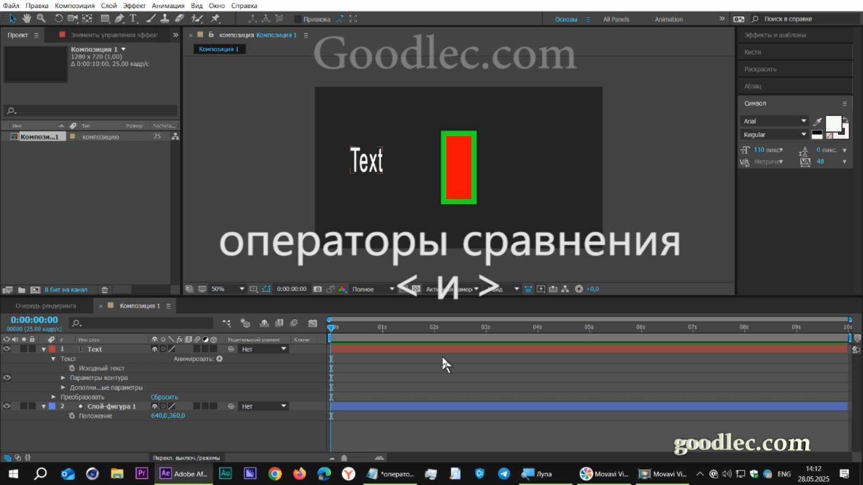863x485 pixels.
Task: Hide the Text layer
Action: point(6,349)
